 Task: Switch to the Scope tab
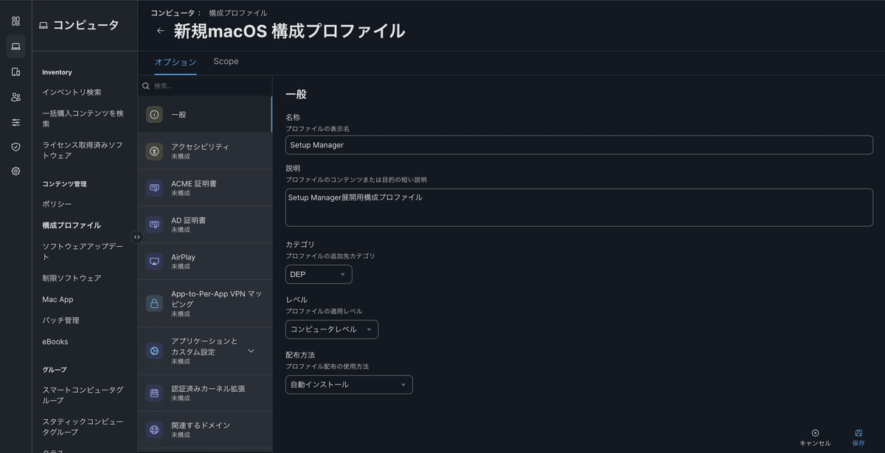coord(226,61)
